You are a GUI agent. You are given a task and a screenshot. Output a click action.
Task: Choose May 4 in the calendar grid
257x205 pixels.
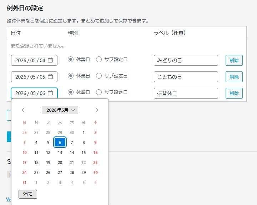[x=36, y=142]
